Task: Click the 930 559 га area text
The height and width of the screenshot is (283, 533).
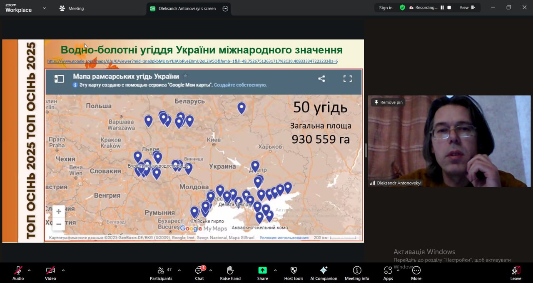Action: [321, 139]
